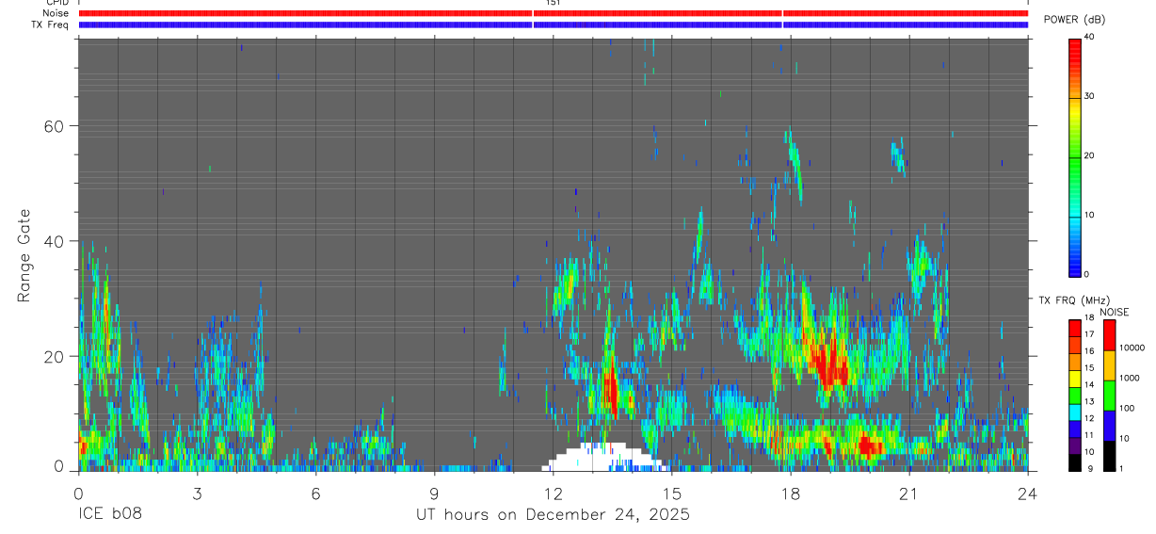
Task: Click the 100 tick on the NOISE scale
Action: tap(1127, 409)
